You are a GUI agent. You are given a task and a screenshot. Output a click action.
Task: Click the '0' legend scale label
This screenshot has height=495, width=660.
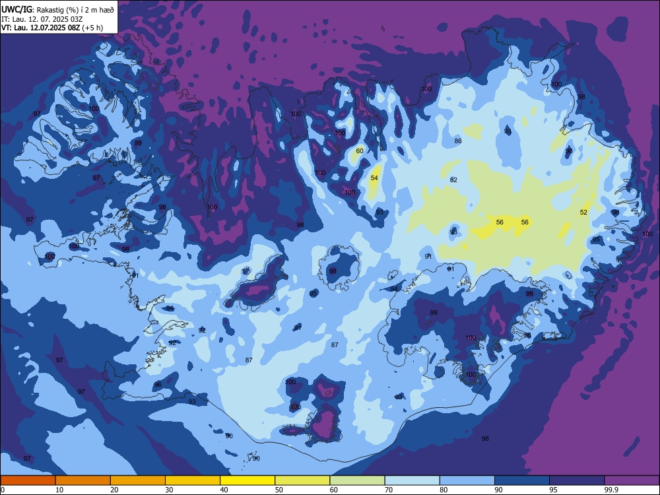(x=3, y=490)
